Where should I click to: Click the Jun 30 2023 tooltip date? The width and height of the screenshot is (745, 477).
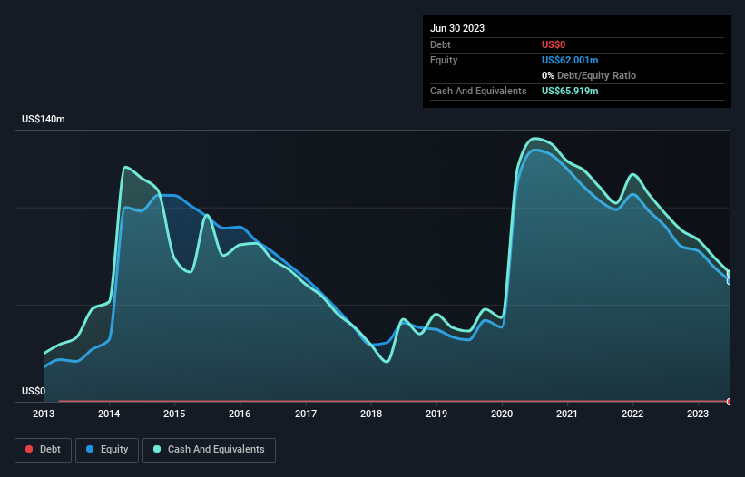click(457, 28)
